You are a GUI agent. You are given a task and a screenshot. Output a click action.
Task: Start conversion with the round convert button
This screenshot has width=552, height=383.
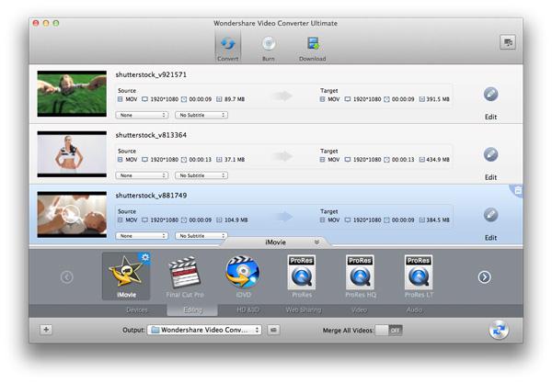[499, 330]
